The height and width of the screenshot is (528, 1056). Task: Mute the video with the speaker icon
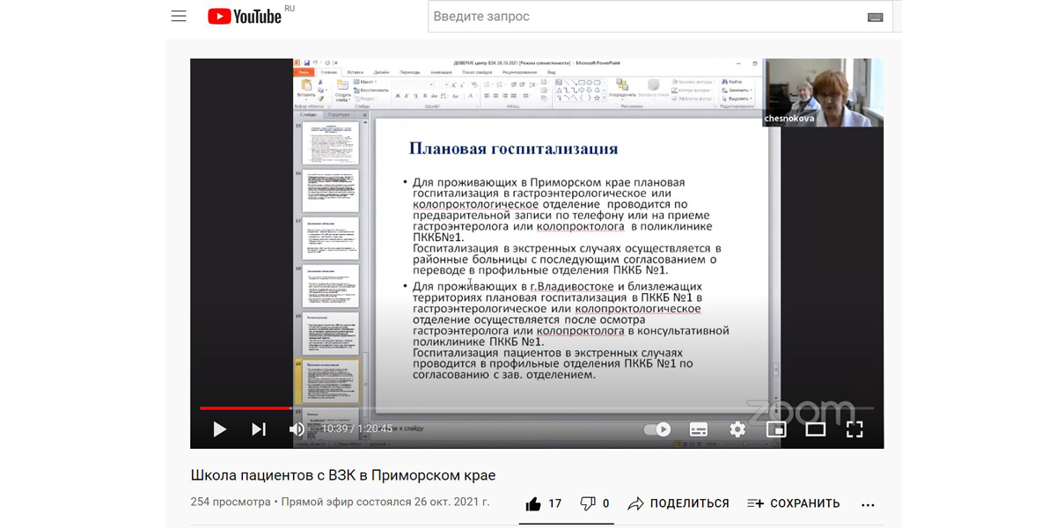[297, 429]
